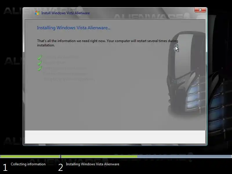Click the step number 2 at the bottom

click(61, 168)
